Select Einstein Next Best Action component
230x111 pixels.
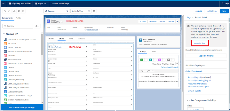pos(16,100)
